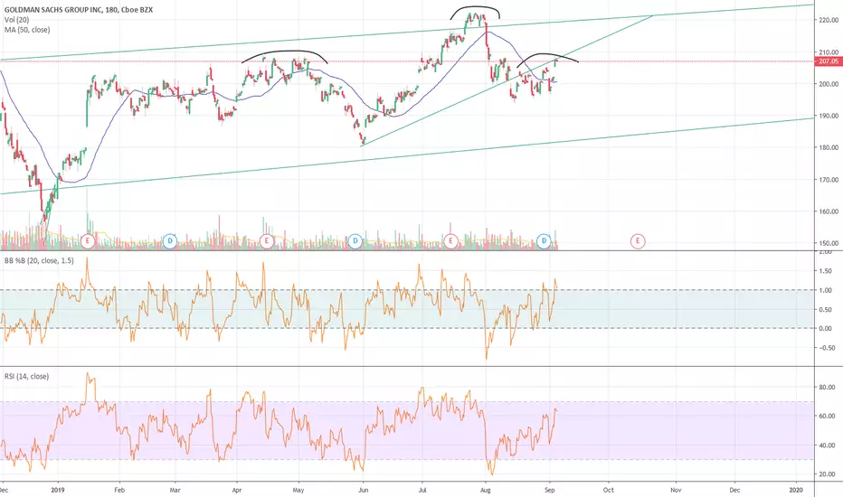Click the 1.00 value on BB %B scale
Image resolution: width=843 pixels, height=497 pixels.
coord(825,290)
